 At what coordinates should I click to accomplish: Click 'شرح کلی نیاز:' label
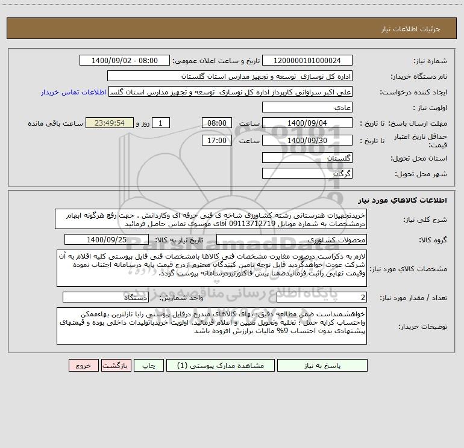(425, 219)
